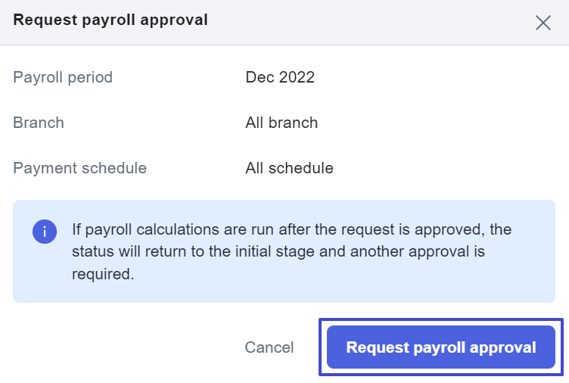The height and width of the screenshot is (383, 569).
Task: Select the Payroll period label
Action: [63, 77]
